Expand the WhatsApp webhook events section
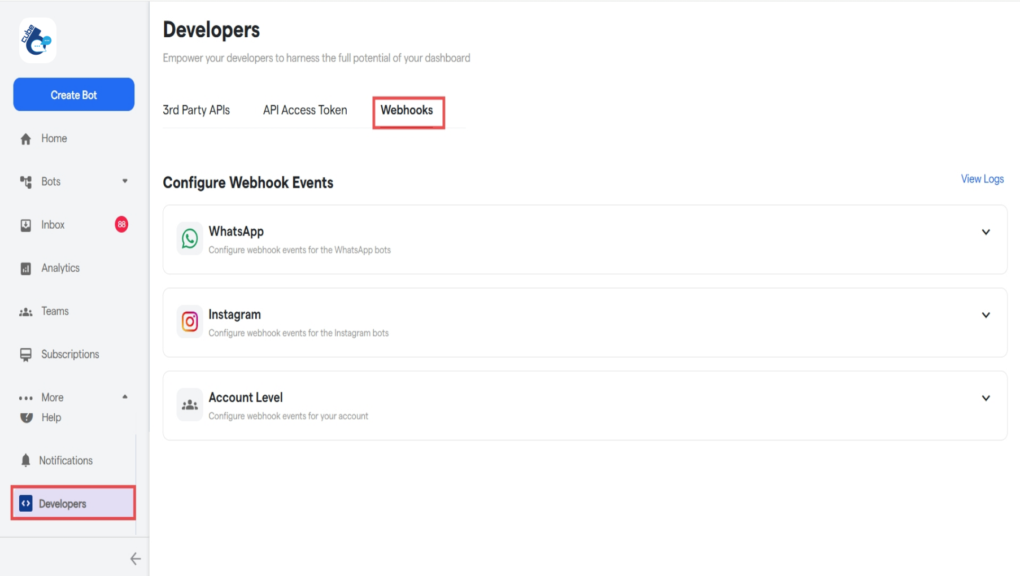The width and height of the screenshot is (1020, 576). 986,232
